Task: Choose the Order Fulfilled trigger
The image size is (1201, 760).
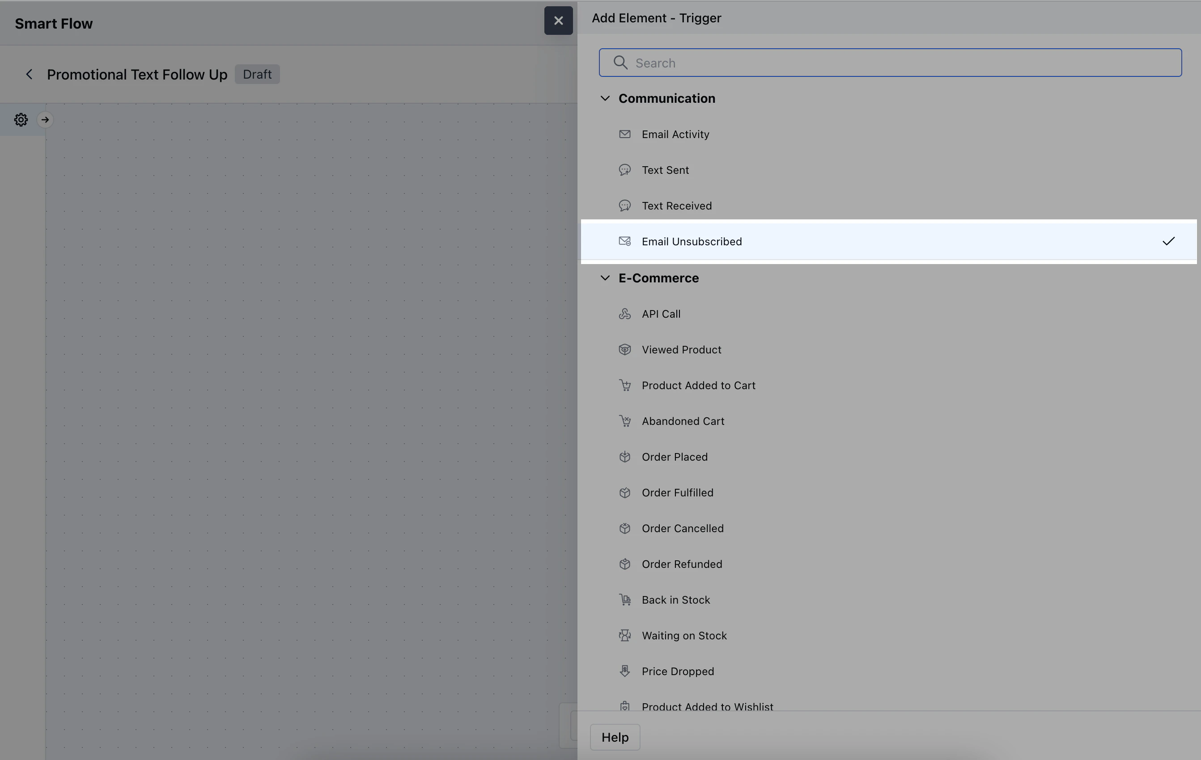Action: tap(888, 492)
